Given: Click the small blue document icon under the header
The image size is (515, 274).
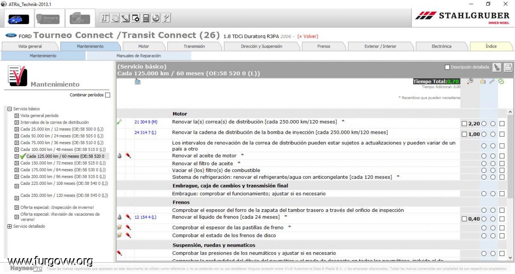Looking at the screenshot, I should point(137,81).
